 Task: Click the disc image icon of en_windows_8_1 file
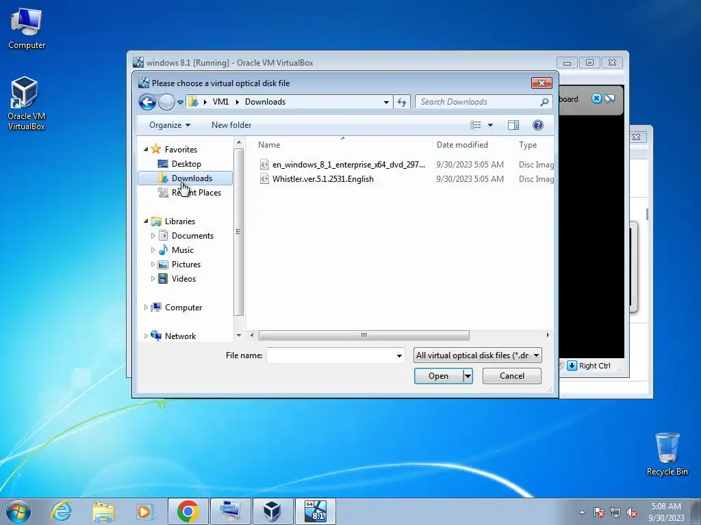265,165
